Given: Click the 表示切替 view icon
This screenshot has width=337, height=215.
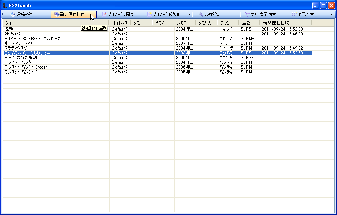Looking at the screenshot, I should tap(294, 14).
